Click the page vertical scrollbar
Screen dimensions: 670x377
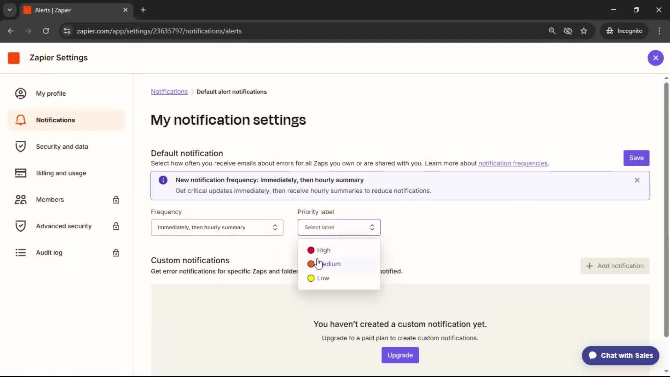(666, 209)
